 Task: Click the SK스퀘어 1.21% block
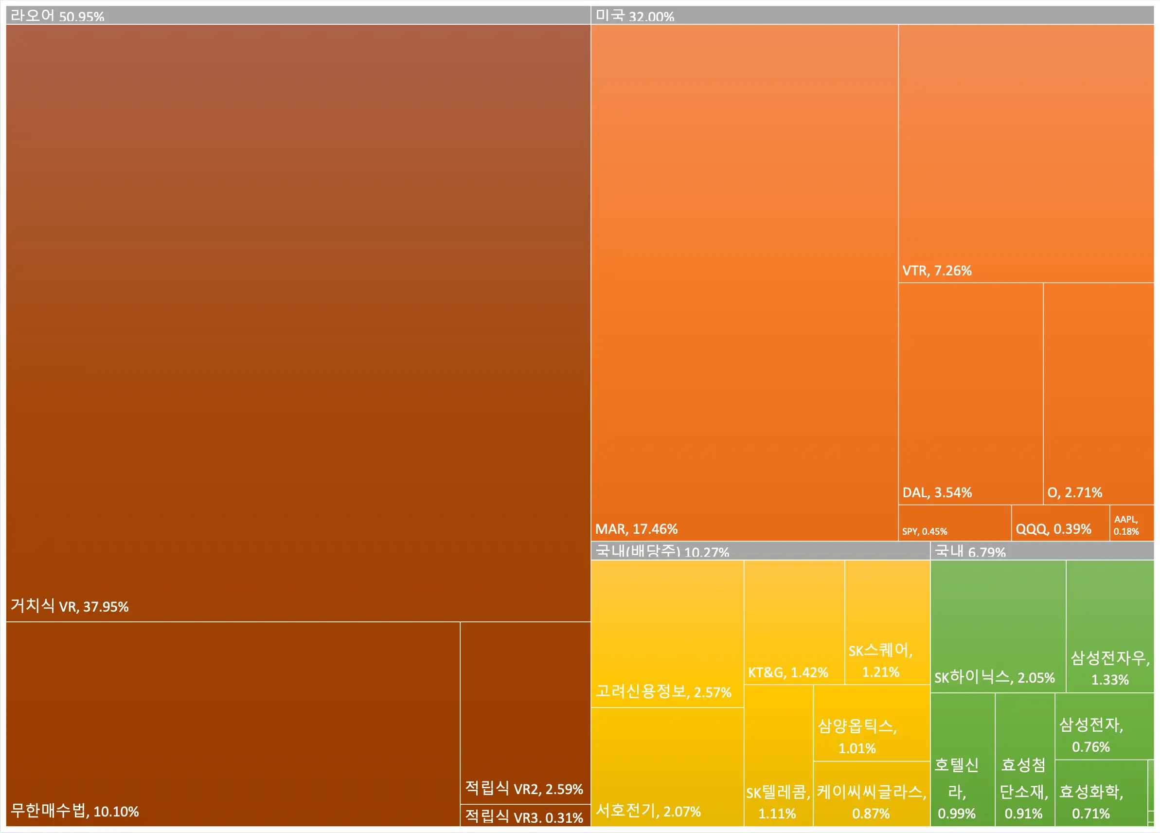pyautogui.click(x=888, y=622)
